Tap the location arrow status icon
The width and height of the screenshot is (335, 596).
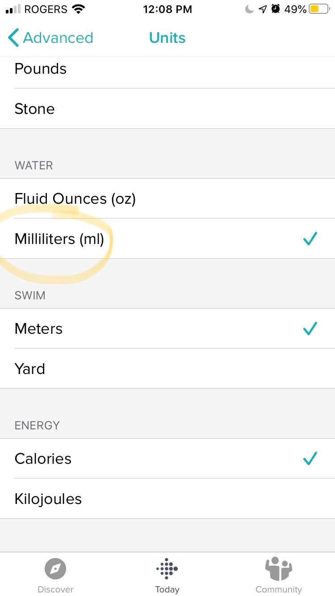pyautogui.click(x=263, y=9)
